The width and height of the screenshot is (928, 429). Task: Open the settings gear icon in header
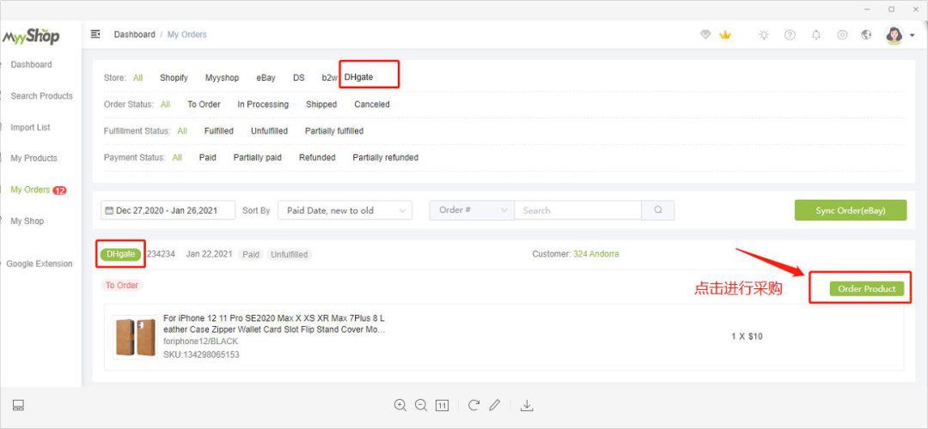point(842,35)
